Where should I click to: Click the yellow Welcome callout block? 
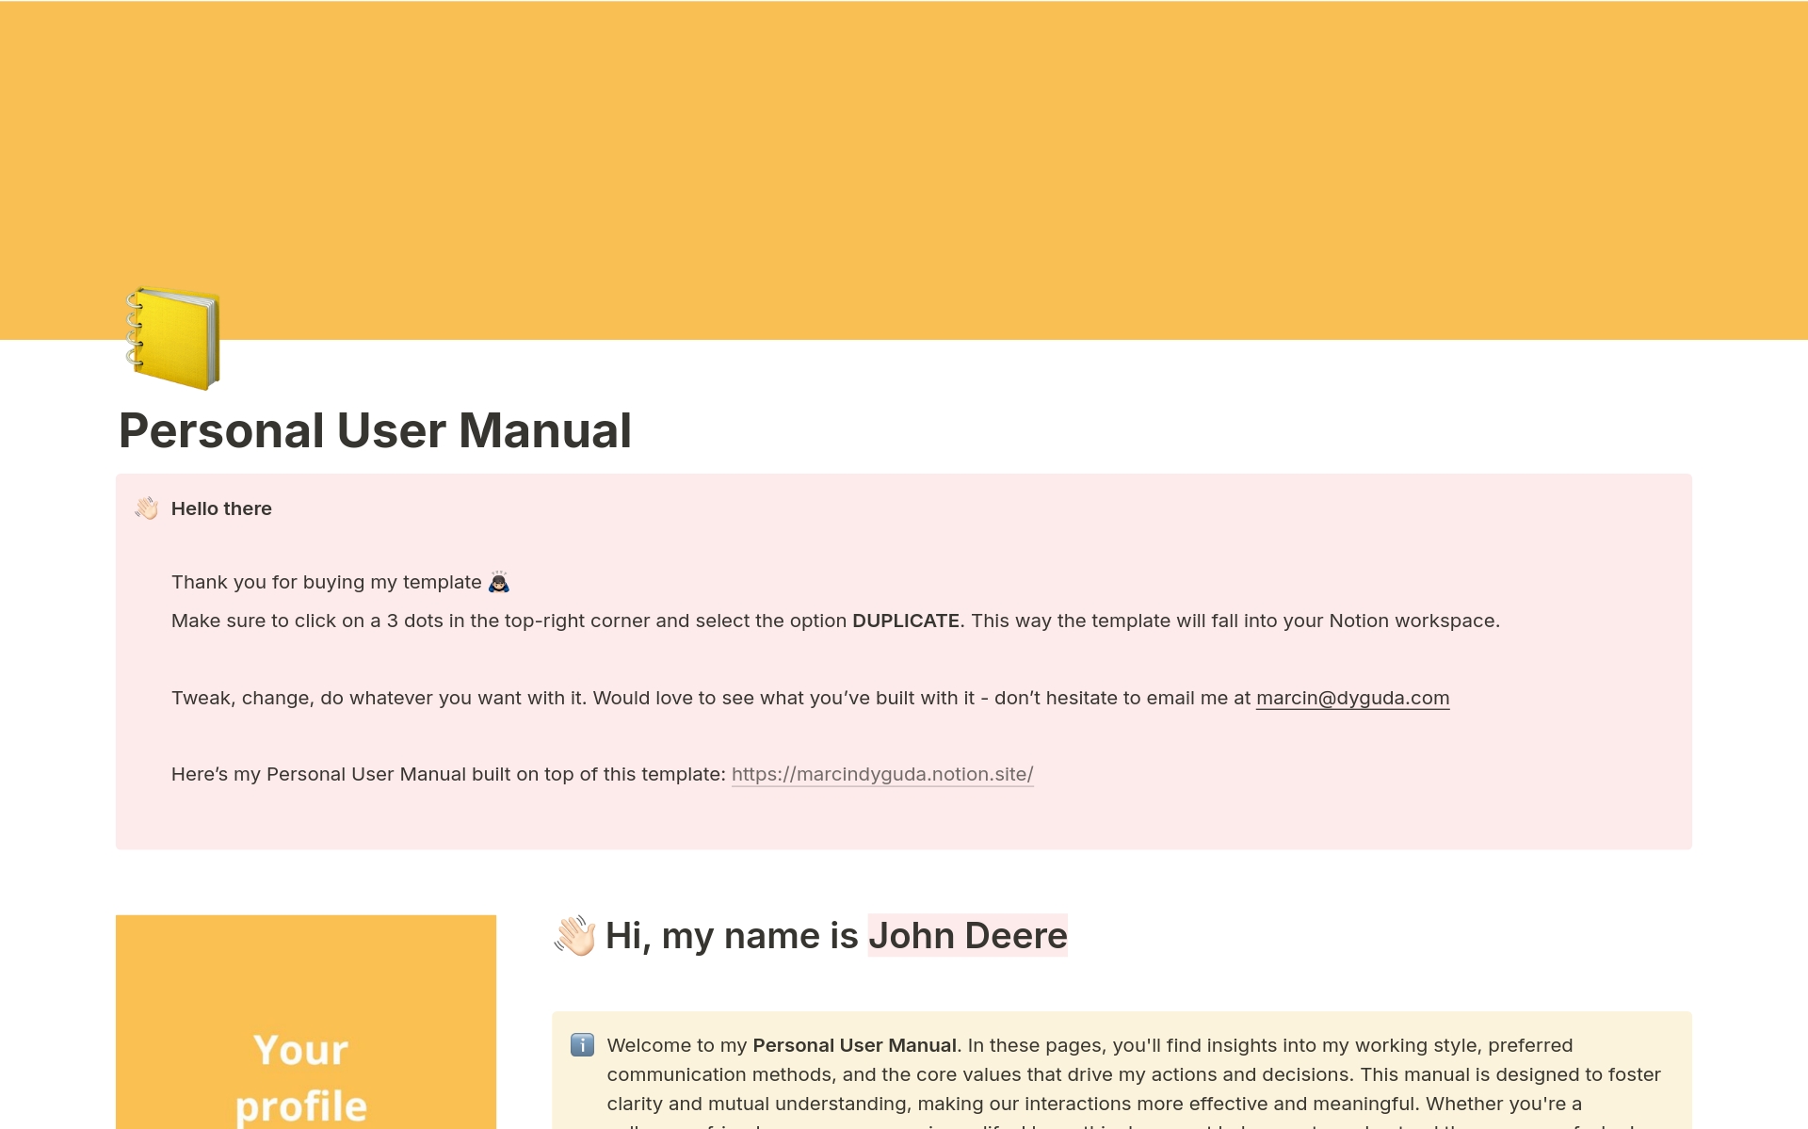tap(1083, 1073)
